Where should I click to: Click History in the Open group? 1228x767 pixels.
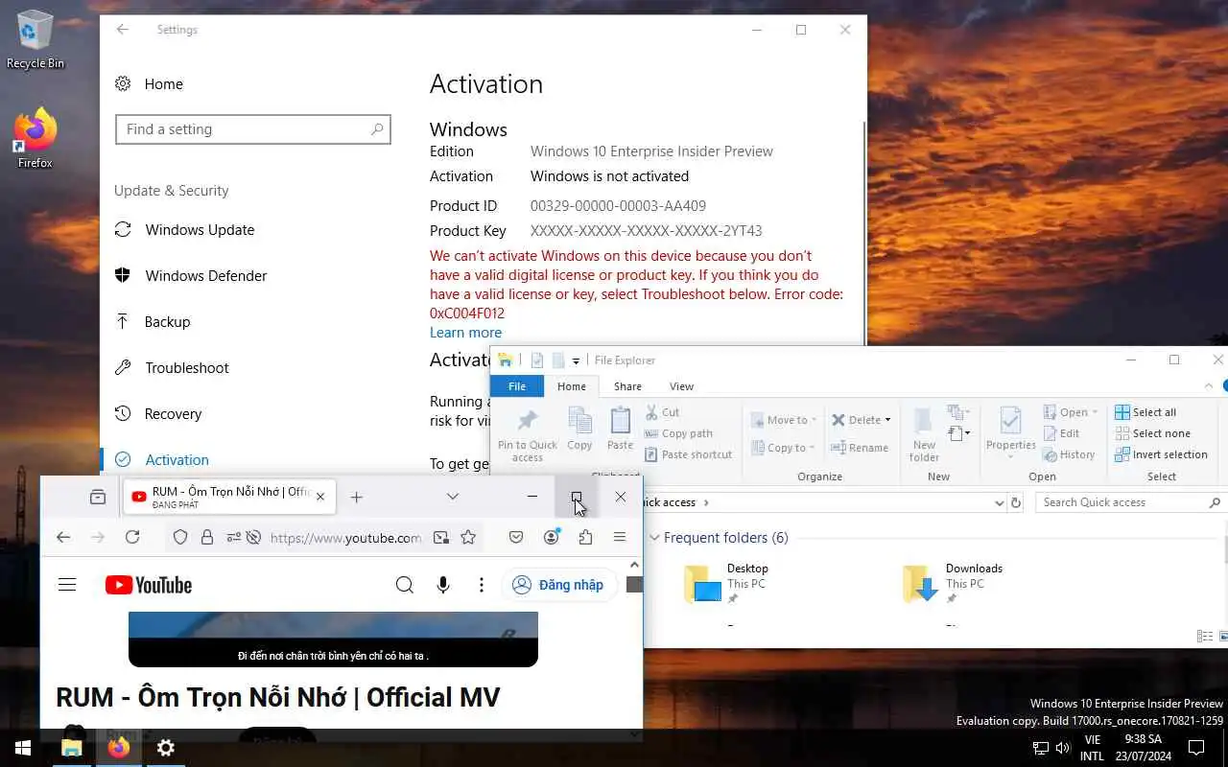pyautogui.click(x=1069, y=454)
